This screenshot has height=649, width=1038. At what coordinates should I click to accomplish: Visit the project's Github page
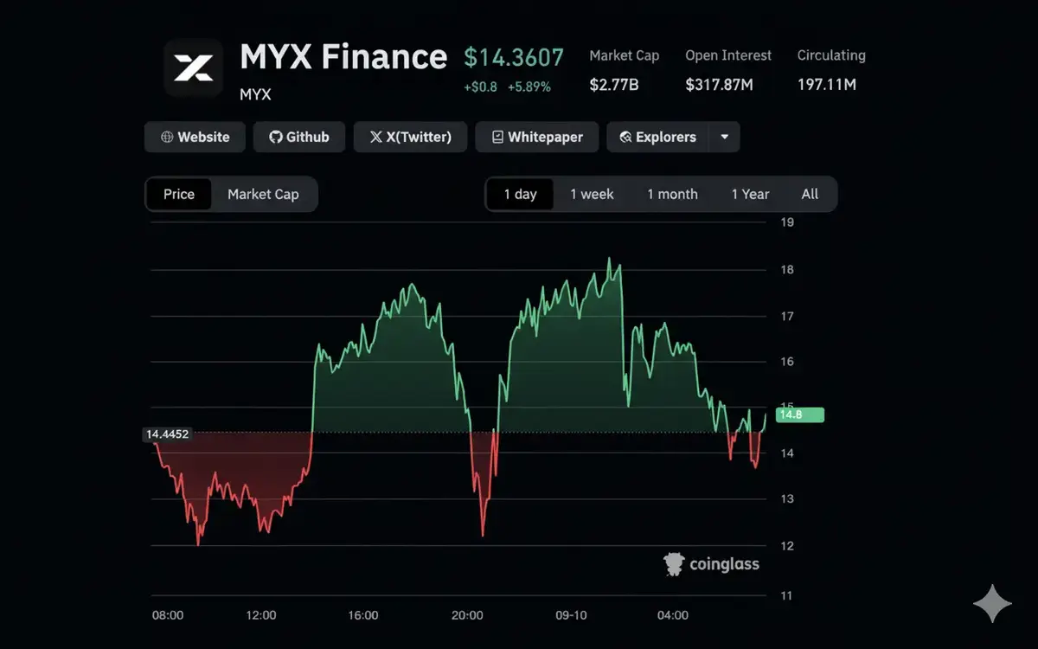(298, 137)
